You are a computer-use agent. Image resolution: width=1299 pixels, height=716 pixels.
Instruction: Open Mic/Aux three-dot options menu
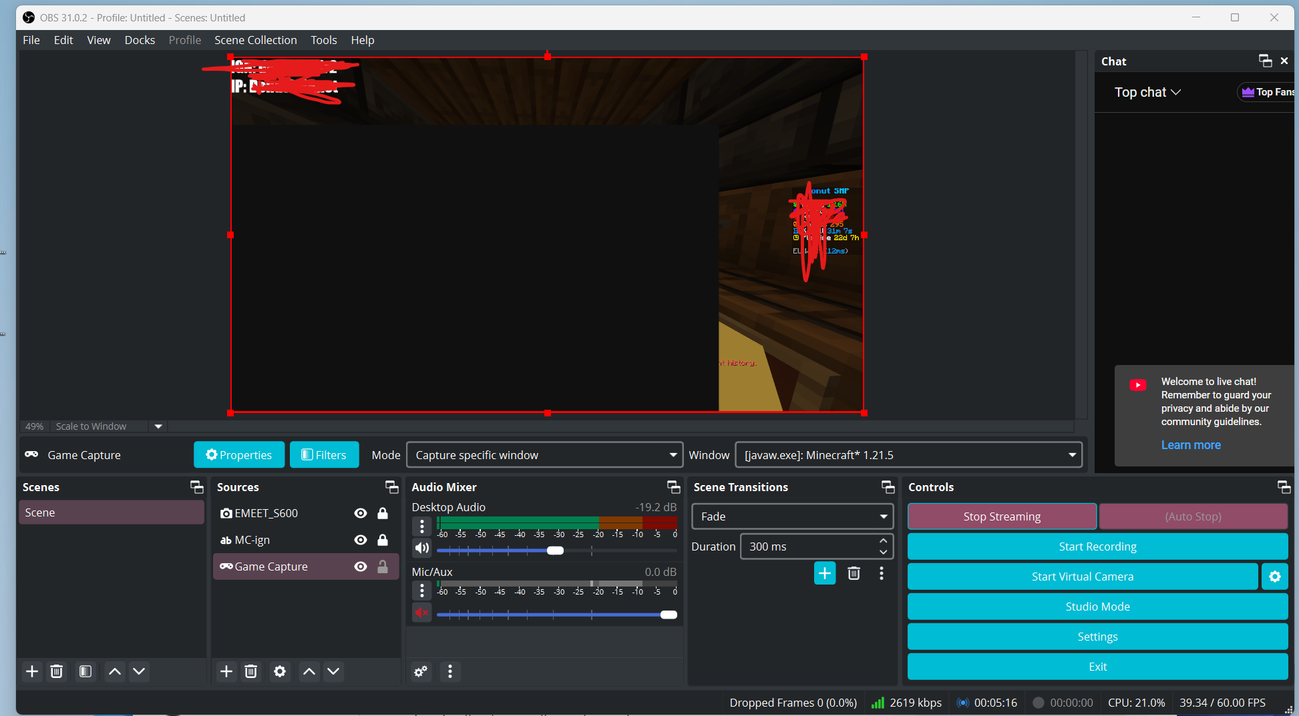[x=421, y=591]
